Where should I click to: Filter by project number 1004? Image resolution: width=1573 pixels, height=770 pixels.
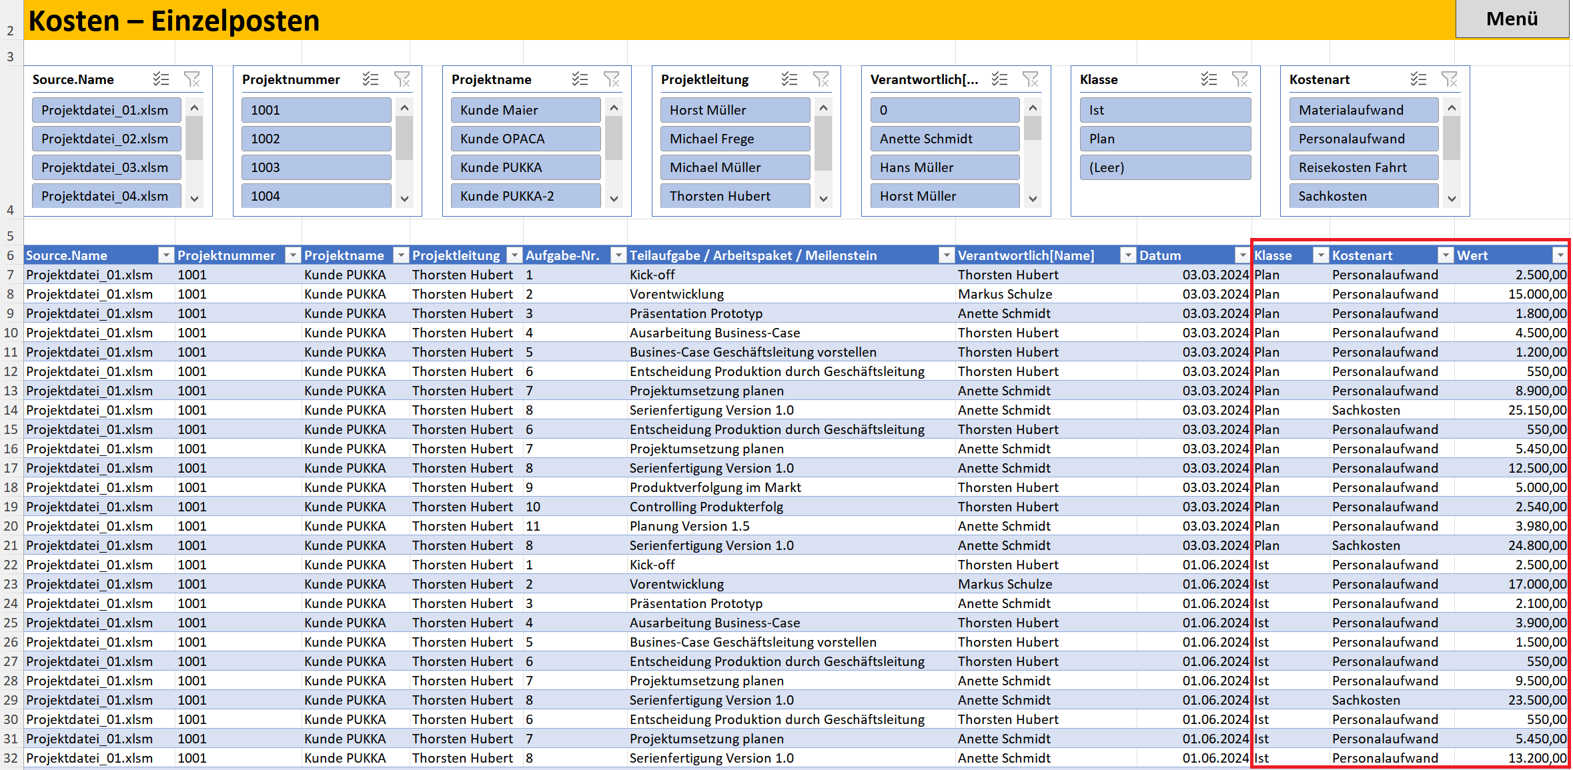click(x=316, y=196)
